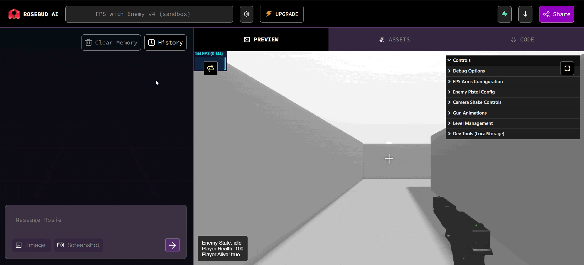
Task: Click the green lightning bolt icon
Action: click(x=505, y=14)
